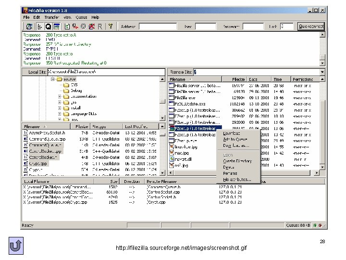Click the AsyncProxySocket.h header file icon
The height and width of the screenshot is (260, 346).
(x=26, y=133)
